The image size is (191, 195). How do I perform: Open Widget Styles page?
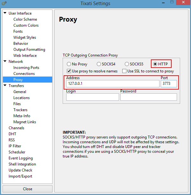click(25, 37)
